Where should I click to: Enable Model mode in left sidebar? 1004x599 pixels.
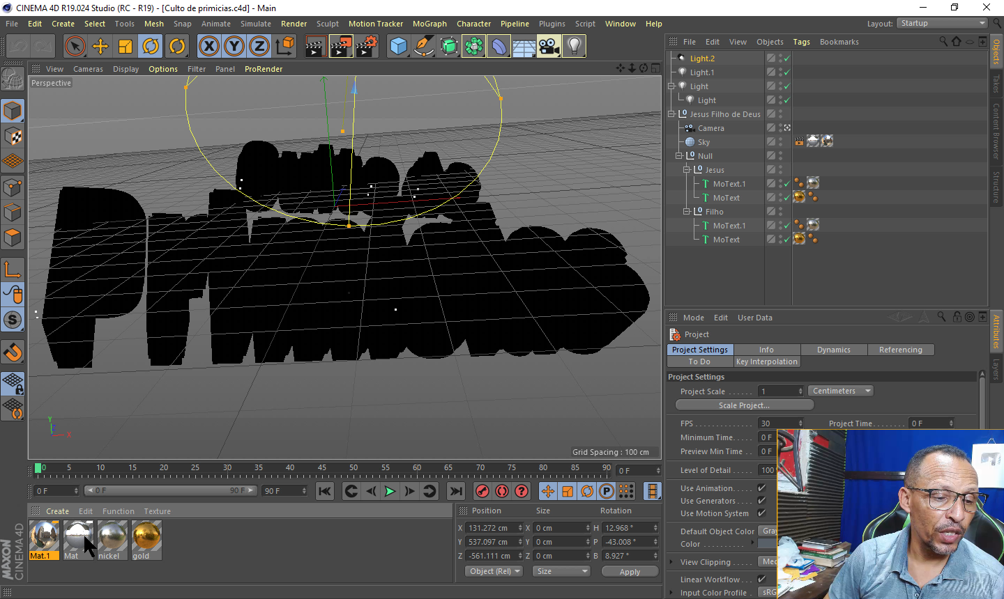point(13,111)
